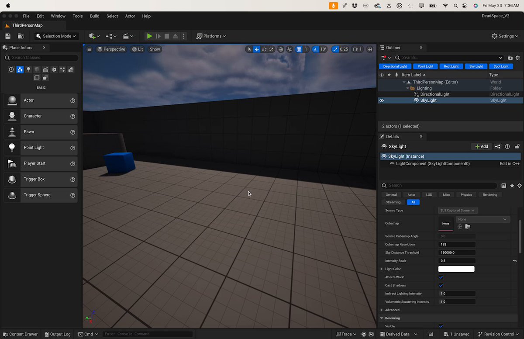Toggle the Sky Light filter in Outliner
The height and width of the screenshot is (339, 524).
tap(476, 66)
